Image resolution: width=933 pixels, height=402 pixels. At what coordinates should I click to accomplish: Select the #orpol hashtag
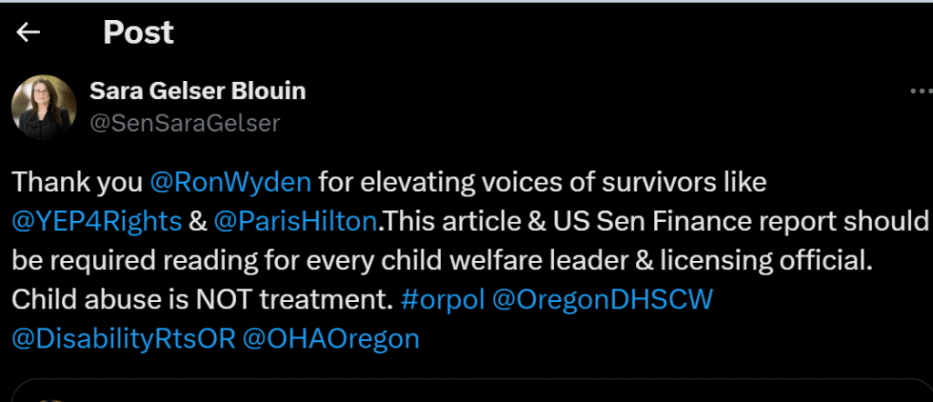(439, 300)
